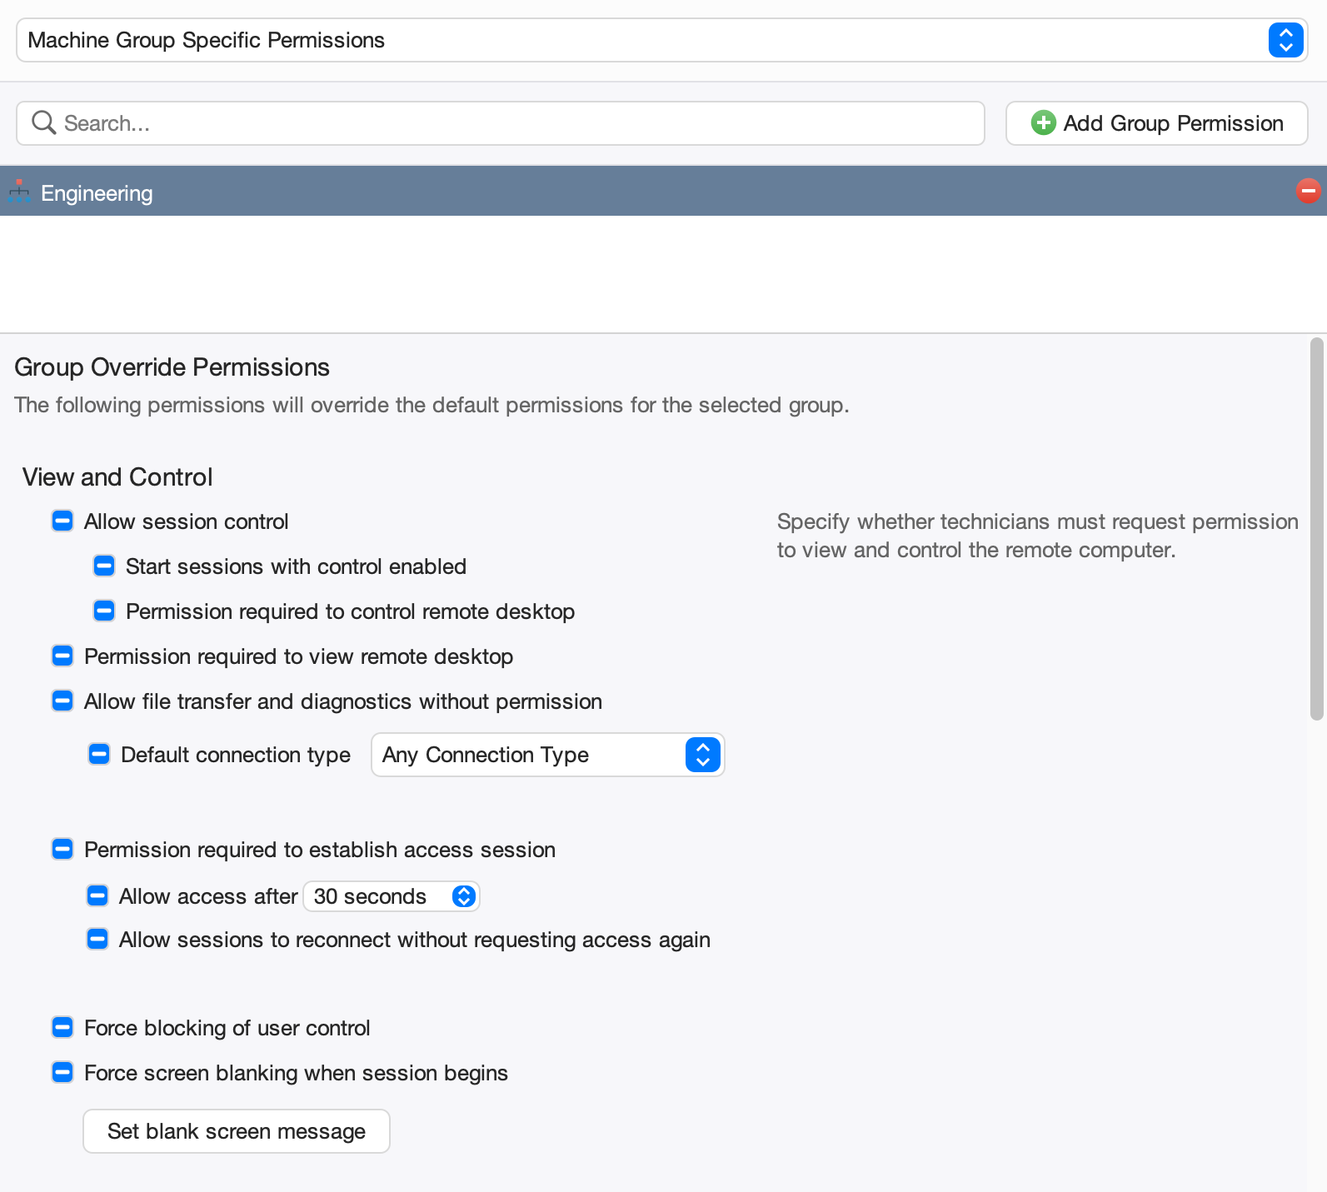Click Set blank screen message button
1327x1192 pixels.
pos(237,1131)
